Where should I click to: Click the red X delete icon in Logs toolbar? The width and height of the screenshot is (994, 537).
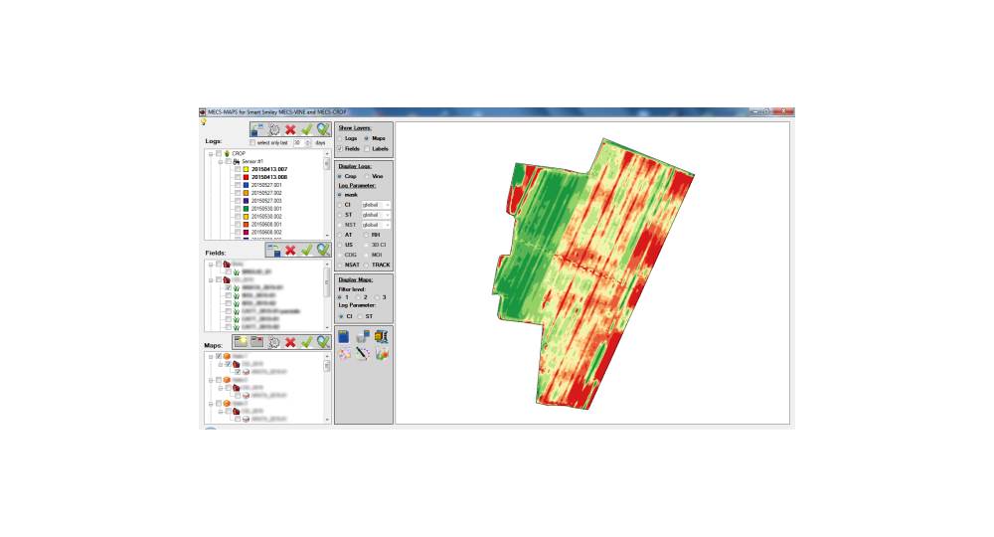pos(290,129)
